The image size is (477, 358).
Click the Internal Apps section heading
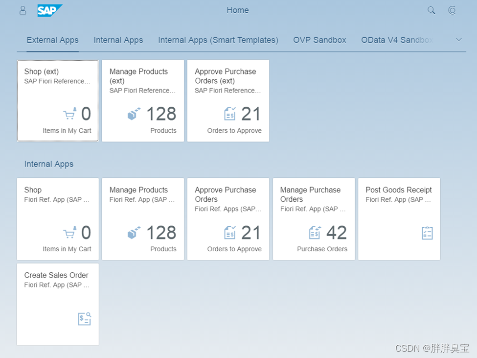pos(48,164)
